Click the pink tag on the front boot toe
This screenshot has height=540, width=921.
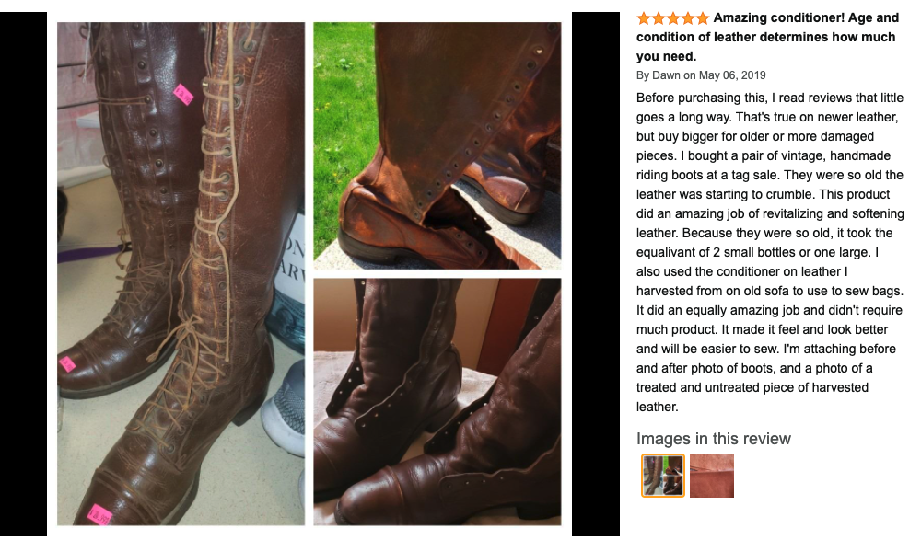(99, 515)
